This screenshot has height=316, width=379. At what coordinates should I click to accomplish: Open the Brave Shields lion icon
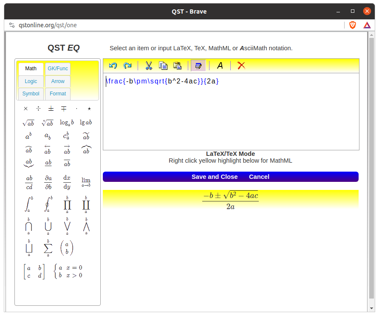click(x=353, y=25)
